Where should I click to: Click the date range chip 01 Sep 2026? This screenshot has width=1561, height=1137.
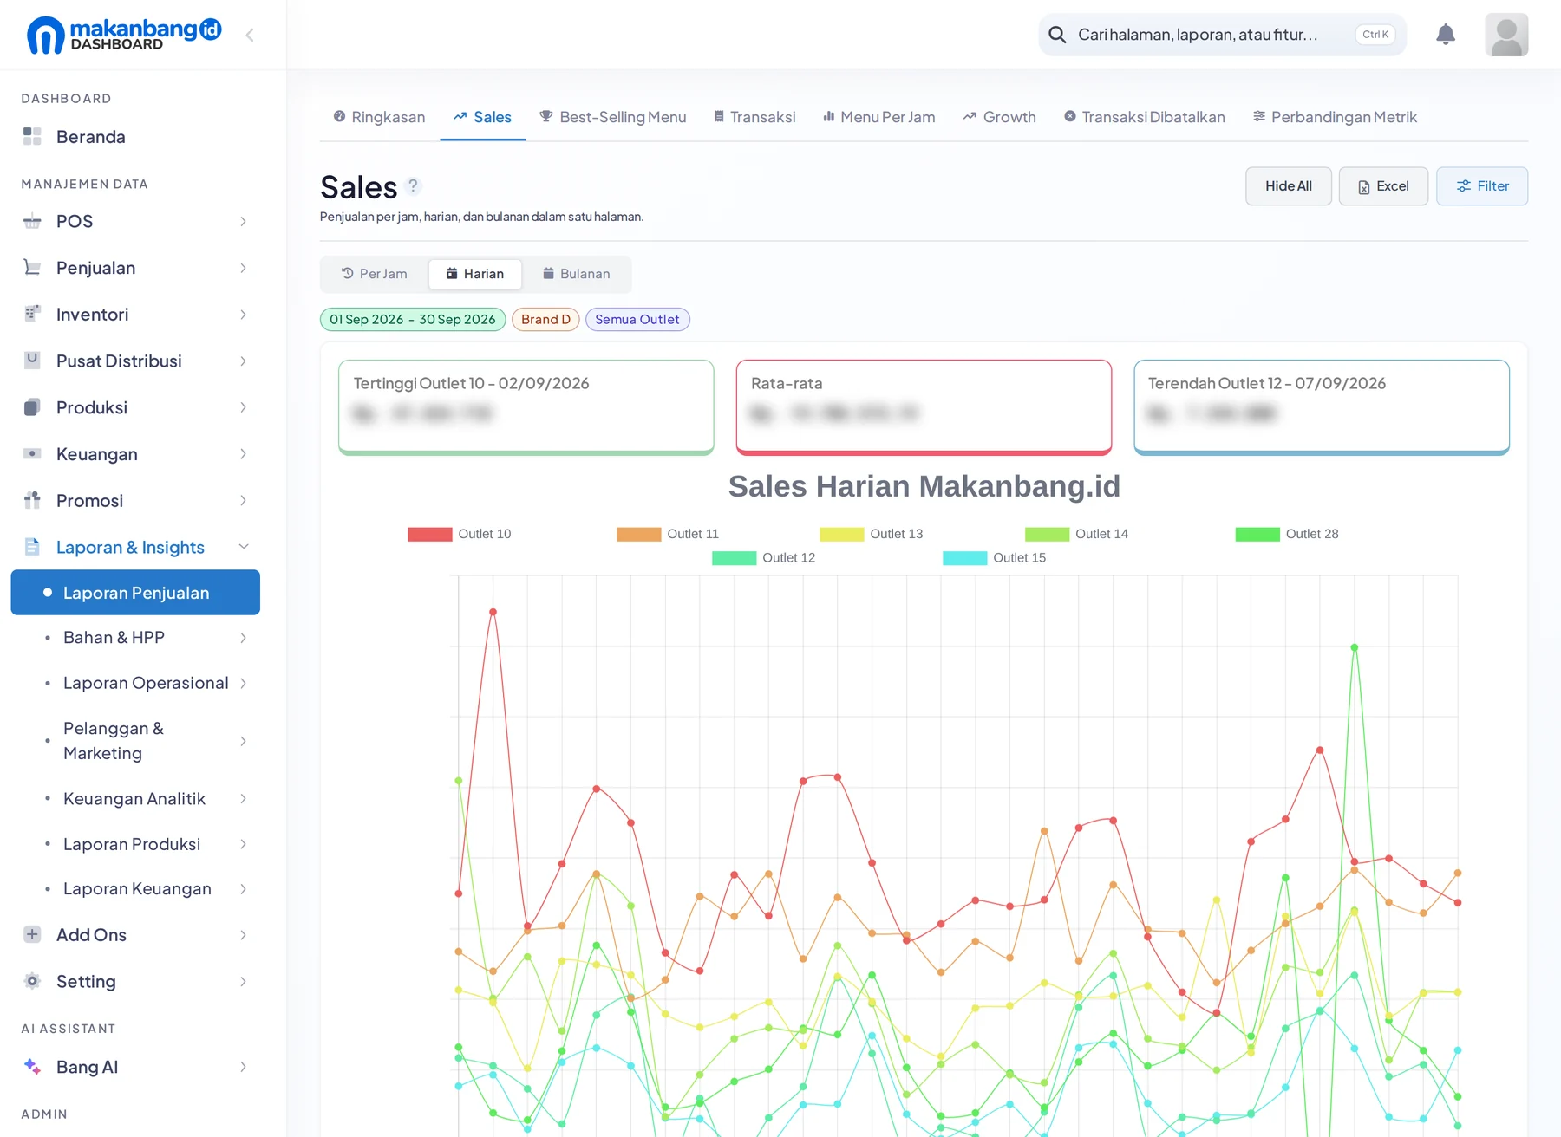(x=413, y=320)
